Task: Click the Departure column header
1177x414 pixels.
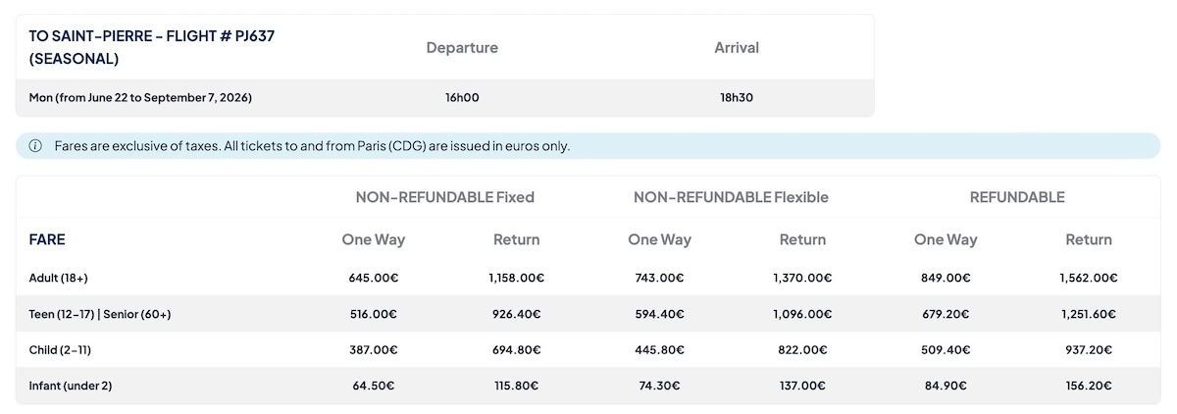Action: tap(462, 47)
